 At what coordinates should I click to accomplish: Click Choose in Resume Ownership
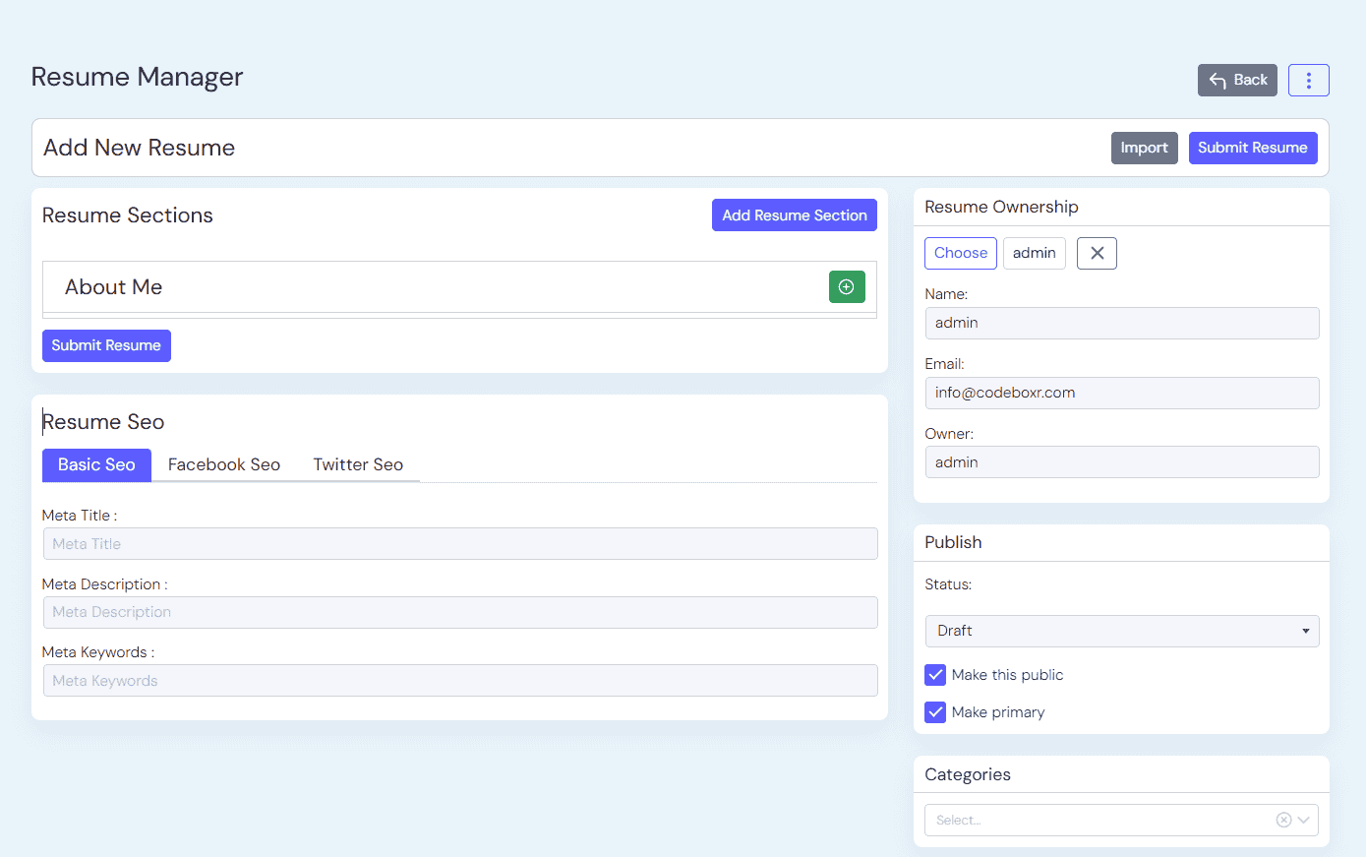[960, 253]
